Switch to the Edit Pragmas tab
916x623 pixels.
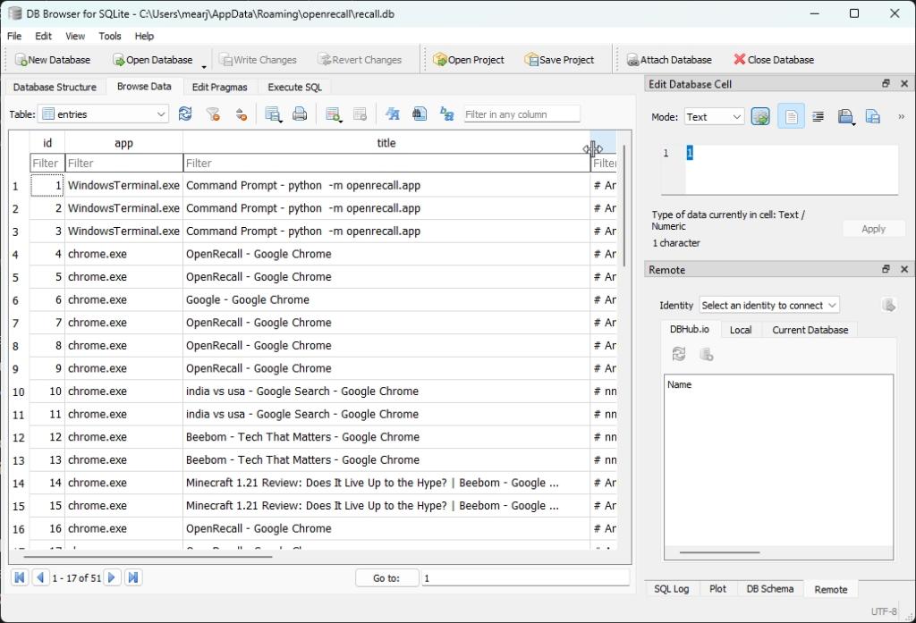pyautogui.click(x=220, y=87)
